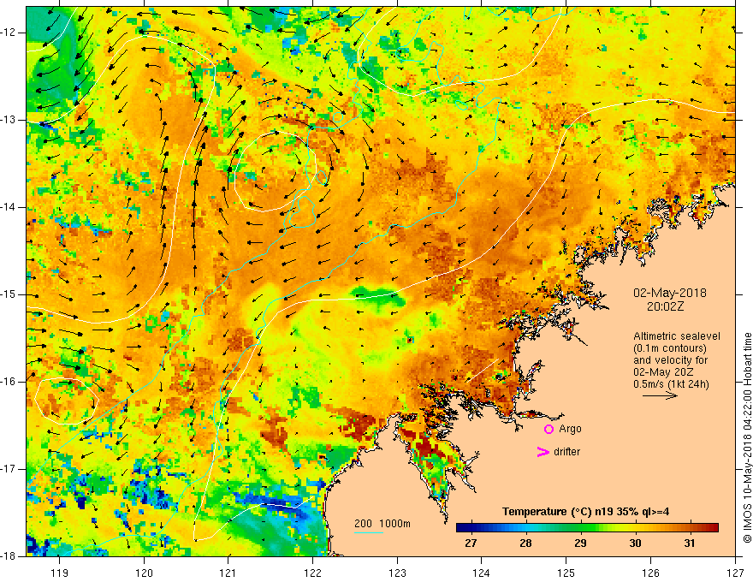The width and height of the screenshot is (753, 582).
Task: Click the longitude axis label 121
Action: tap(228, 573)
